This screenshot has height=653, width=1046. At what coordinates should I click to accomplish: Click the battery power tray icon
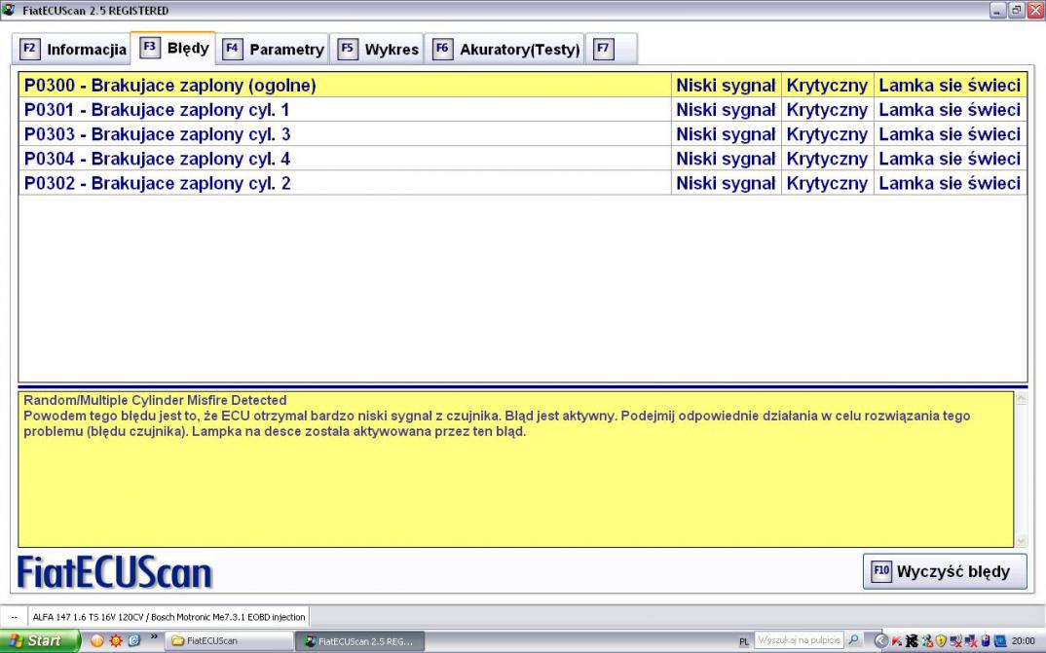tap(986, 641)
